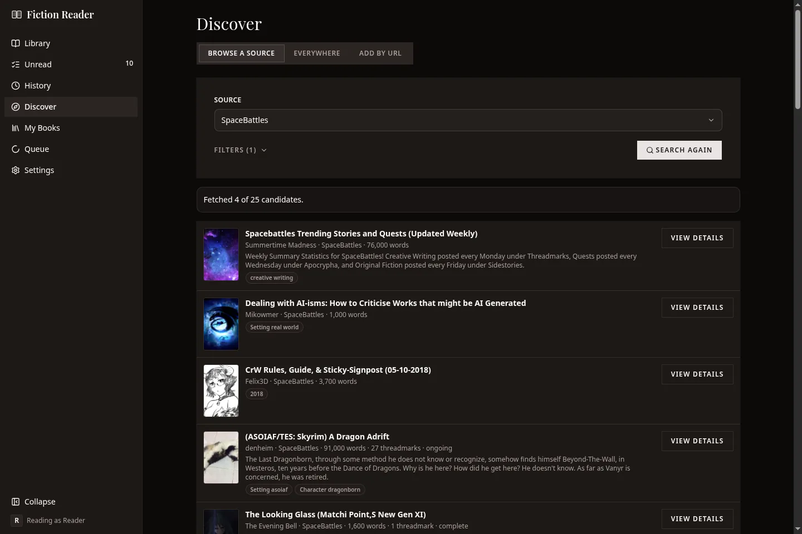The width and height of the screenshot is (802, 534).
Task: Click 'Summertime Madness · SpaceBattles · 76,000 words' line
Action: coord(327,245)
